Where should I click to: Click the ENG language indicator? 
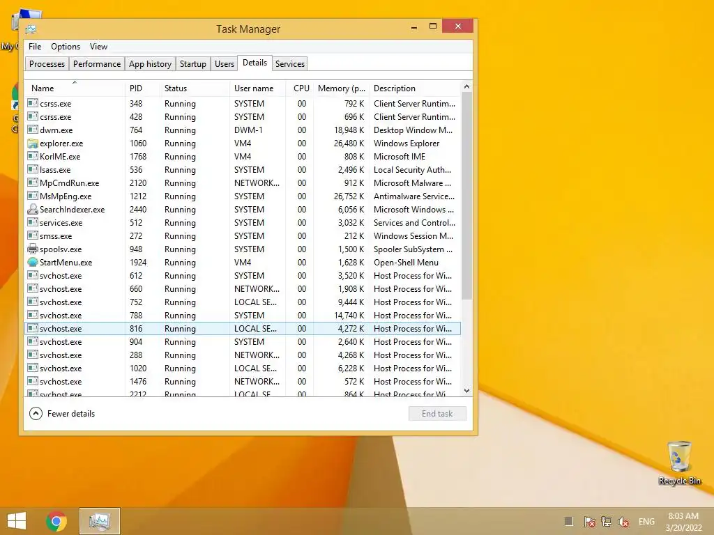(x=646, y=522)
